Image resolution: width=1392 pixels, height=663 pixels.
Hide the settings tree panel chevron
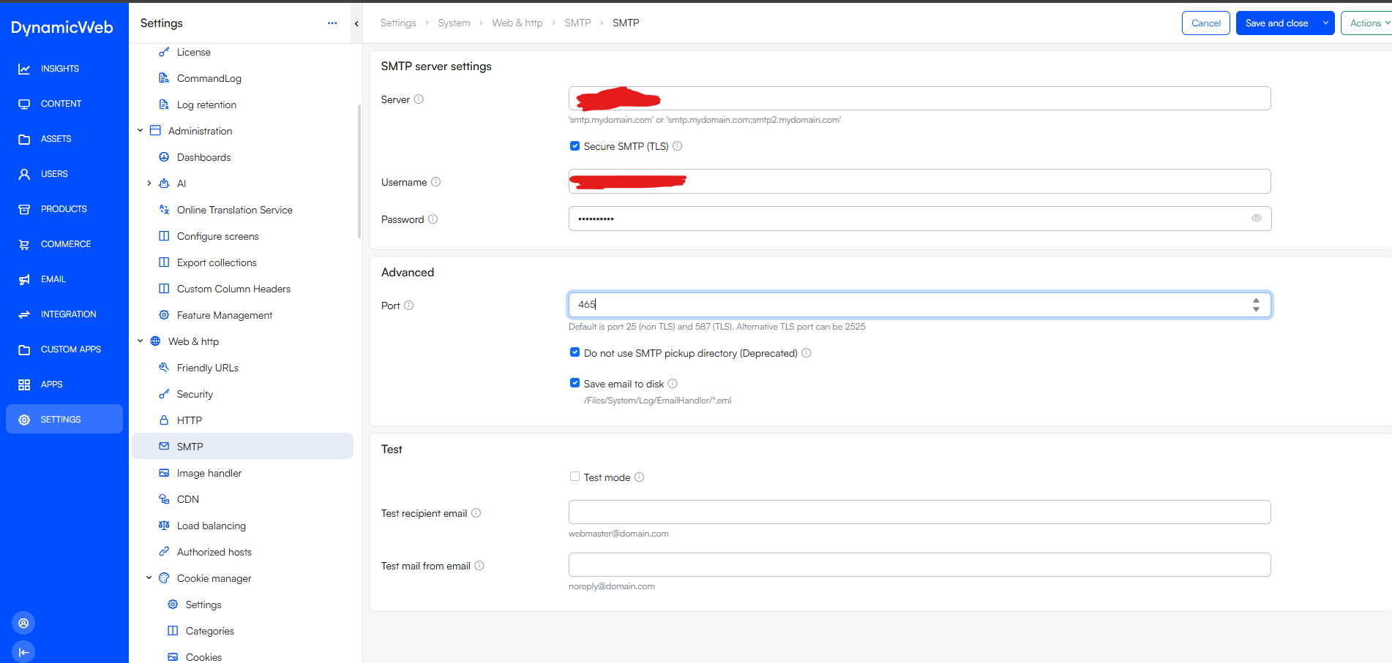point(356,23)
